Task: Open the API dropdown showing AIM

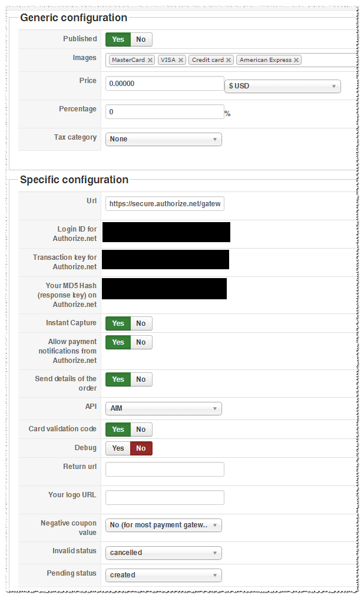Action: [163, 408]
